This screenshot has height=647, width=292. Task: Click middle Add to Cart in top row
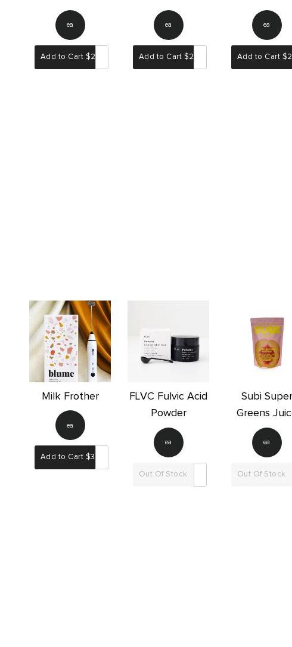coord(163,57)
